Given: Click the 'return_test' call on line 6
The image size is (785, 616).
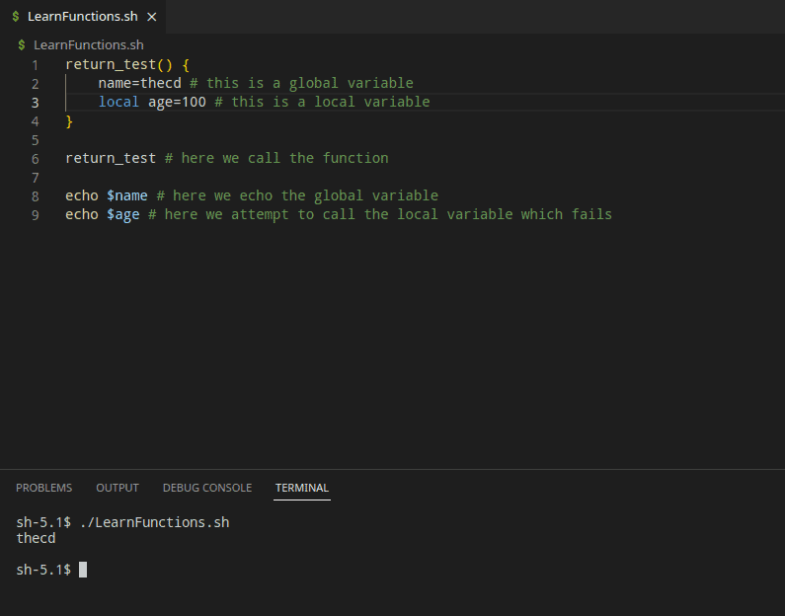Looking at the screenshot, I should tap(111, 158).
